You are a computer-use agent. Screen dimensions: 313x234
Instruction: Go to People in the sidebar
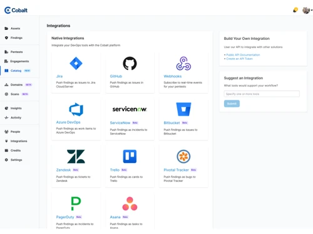pos(15,132)
